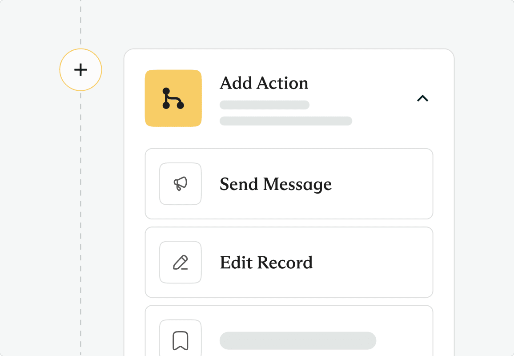Image resolution: width=514 pixels, height=356 pixels.
Task: Choose the Edit Record action
Action: 289,262
